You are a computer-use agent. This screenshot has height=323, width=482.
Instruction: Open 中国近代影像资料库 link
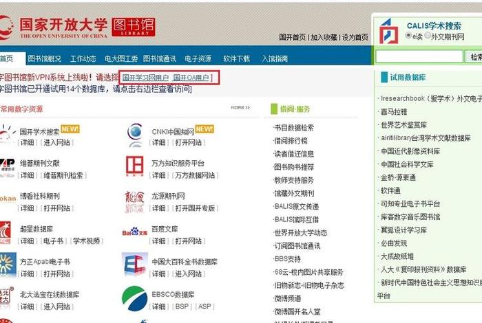click(410, 151)
